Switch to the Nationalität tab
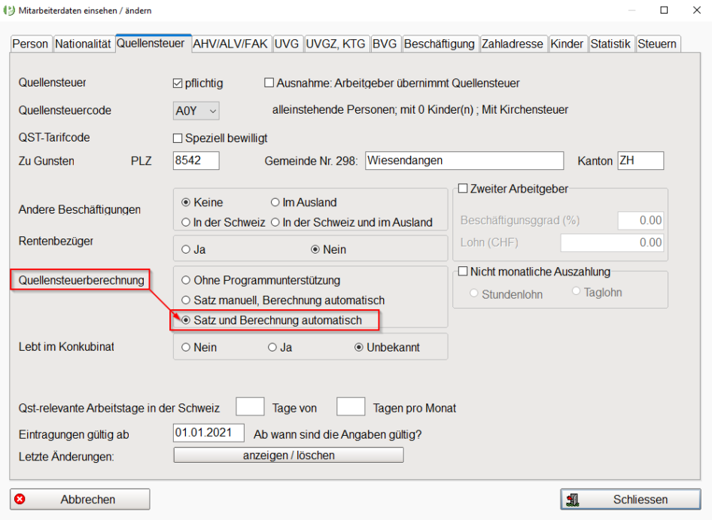 [x=83, y=44]
